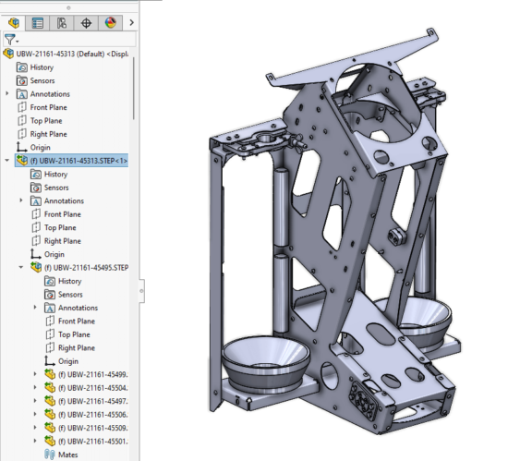Image resolution: width=508 pixels, height=461 pixels.
Task: Select Origin under UBW-21161-45495.STEP
Action: point(62,361)
